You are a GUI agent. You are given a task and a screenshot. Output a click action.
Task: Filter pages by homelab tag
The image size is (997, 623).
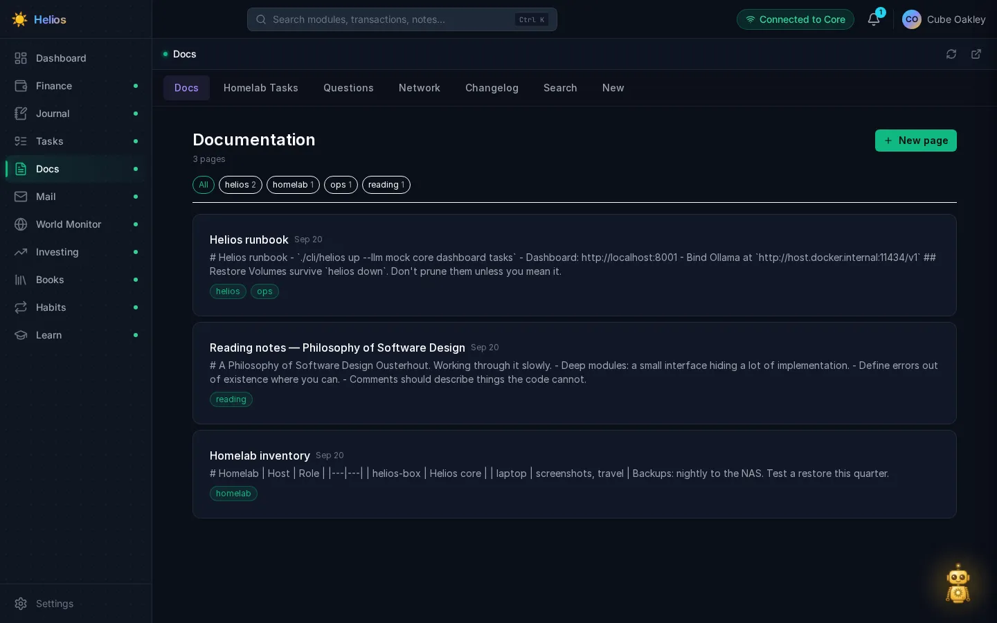293,185
